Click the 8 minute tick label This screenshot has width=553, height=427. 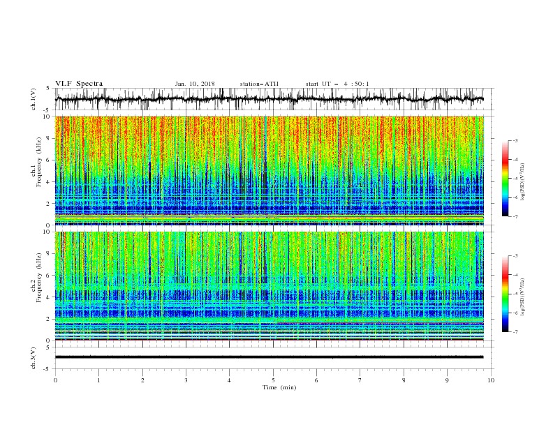point(404,380)
